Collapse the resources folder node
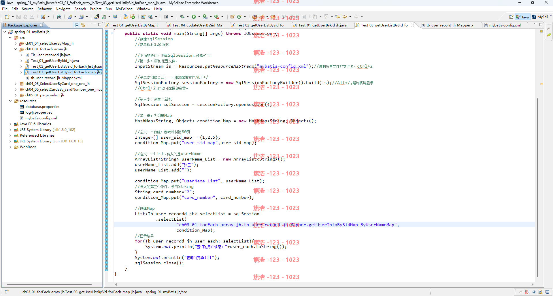Image resolution: width=553 pixels, height=296 pixels. tap(10, 101)
